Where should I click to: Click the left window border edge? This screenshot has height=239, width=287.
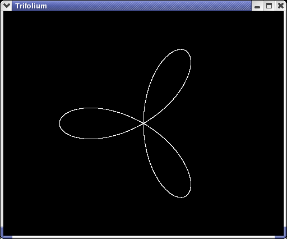pos(2,119)
